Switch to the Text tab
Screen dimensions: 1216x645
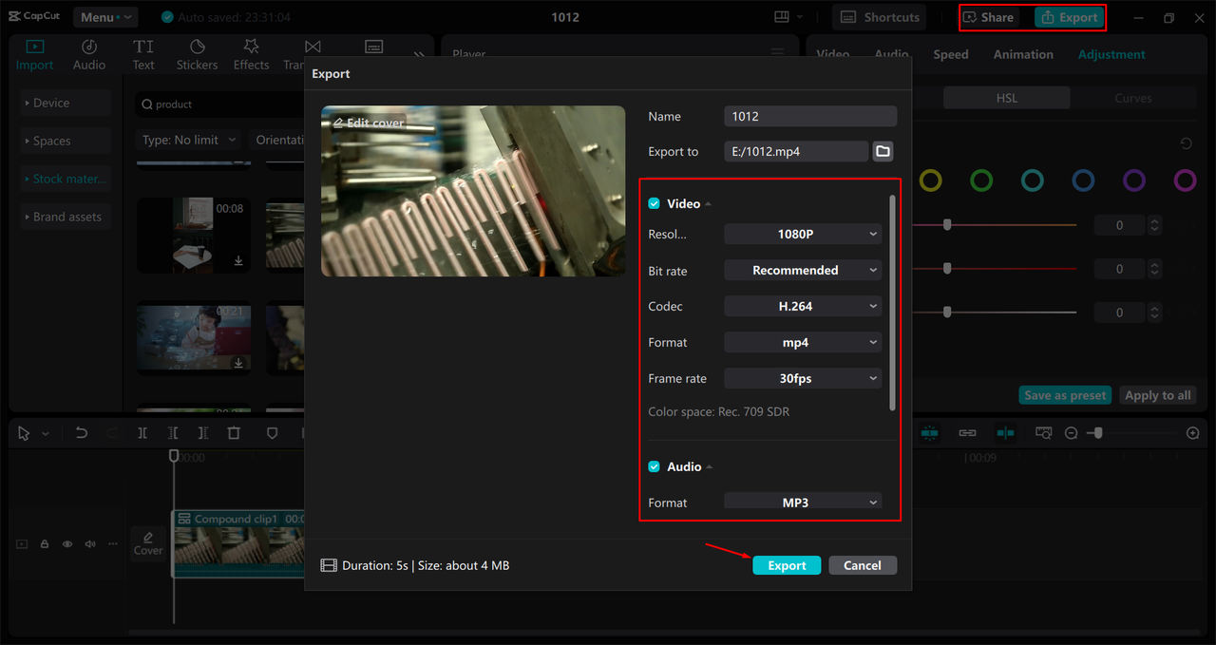(x=143, y=55)
